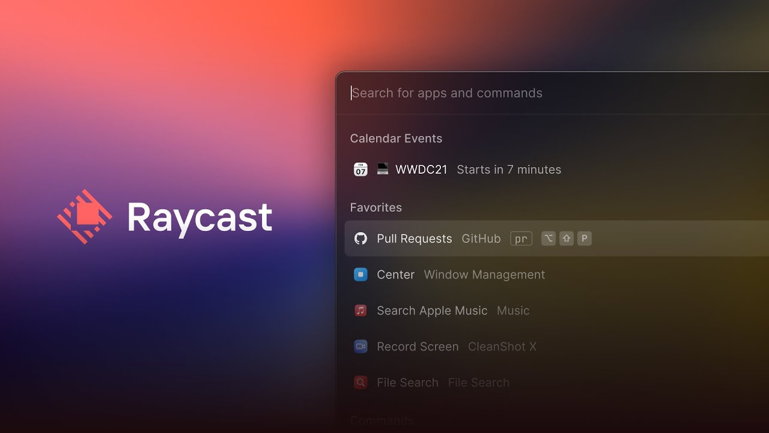769x433 pixels.
Task: Open the WWDC21 calendar event
Action: [x=421, y=169]
